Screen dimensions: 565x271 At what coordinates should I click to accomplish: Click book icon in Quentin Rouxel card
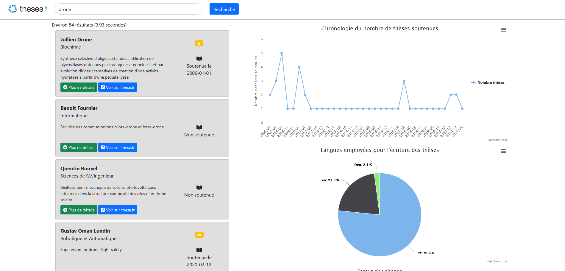199,188
